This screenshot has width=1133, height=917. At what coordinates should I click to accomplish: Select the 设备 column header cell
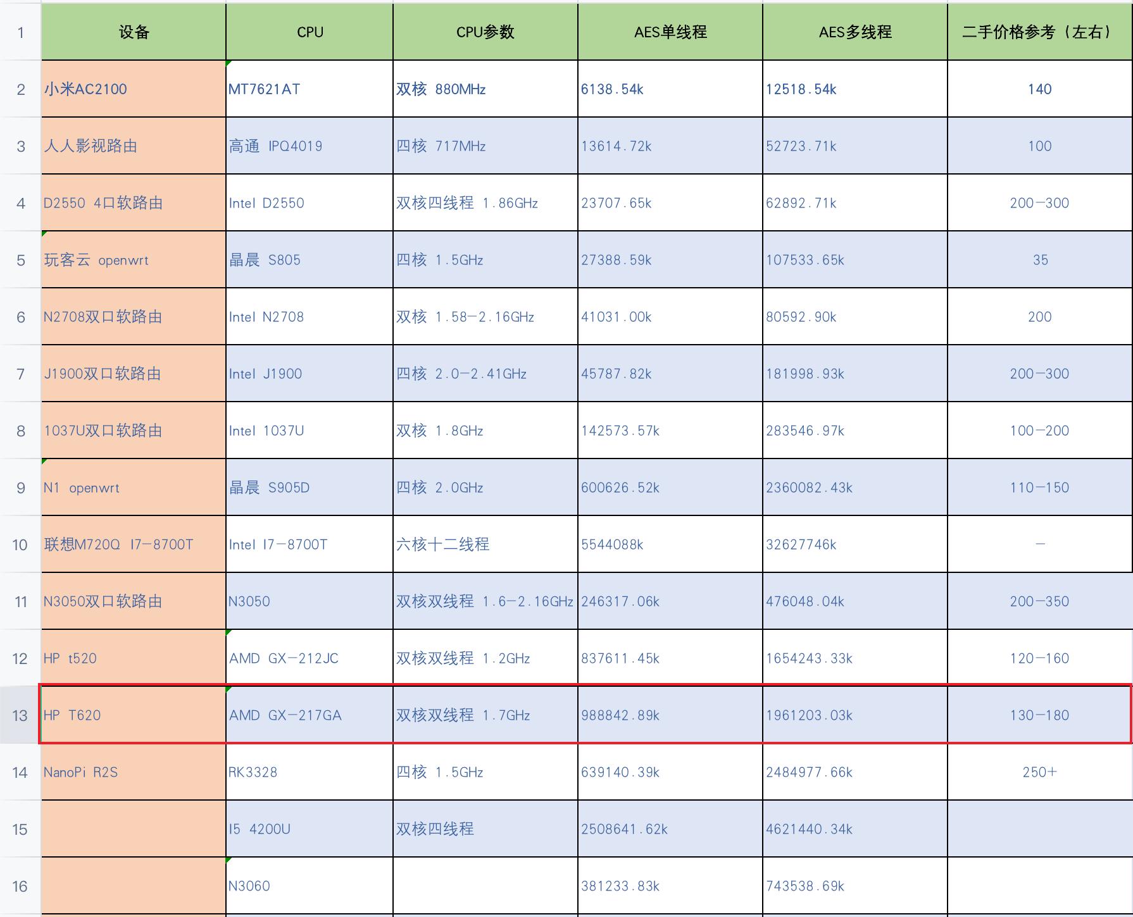[x=132, y=32]
